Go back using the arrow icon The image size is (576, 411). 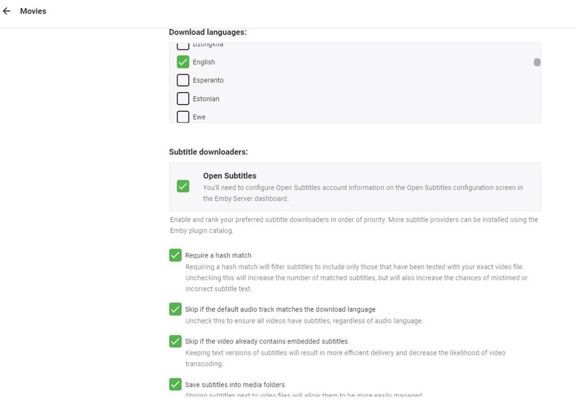[x=7, y=11]
